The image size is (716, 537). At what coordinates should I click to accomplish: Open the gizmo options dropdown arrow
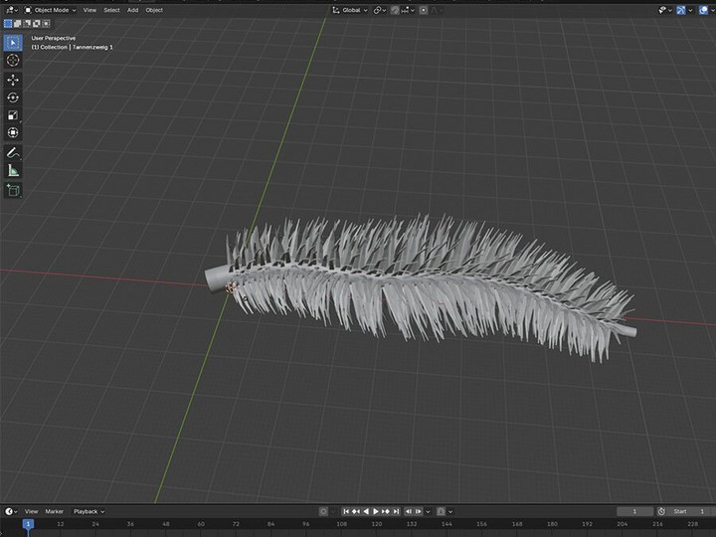pos(690,10)
